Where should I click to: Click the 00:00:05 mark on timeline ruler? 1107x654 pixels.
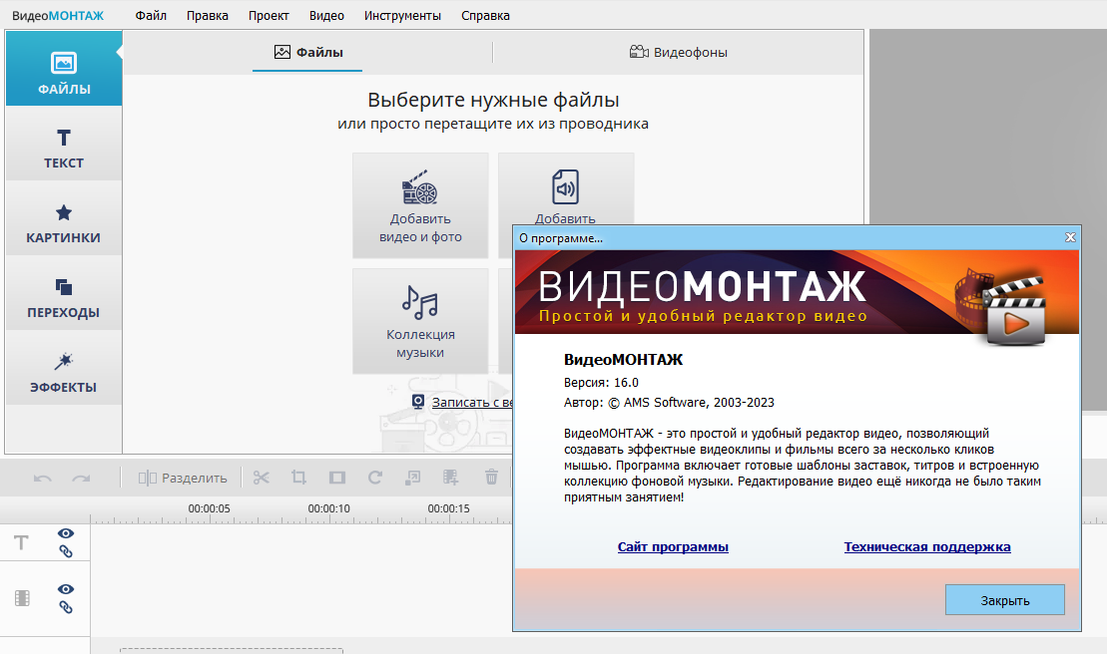[209, 508]
